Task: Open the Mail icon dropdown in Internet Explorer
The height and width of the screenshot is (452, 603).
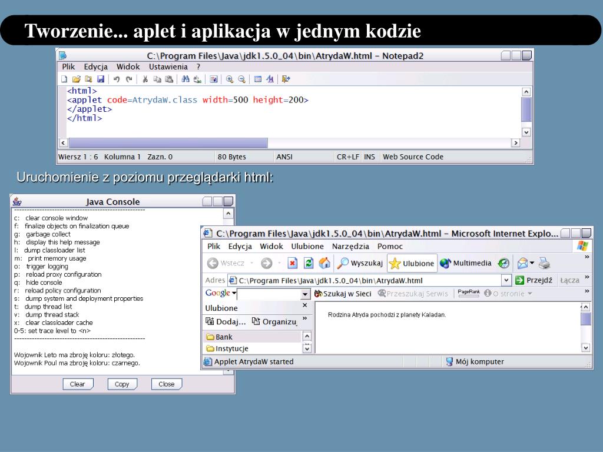Action: (x=532, y=263)
